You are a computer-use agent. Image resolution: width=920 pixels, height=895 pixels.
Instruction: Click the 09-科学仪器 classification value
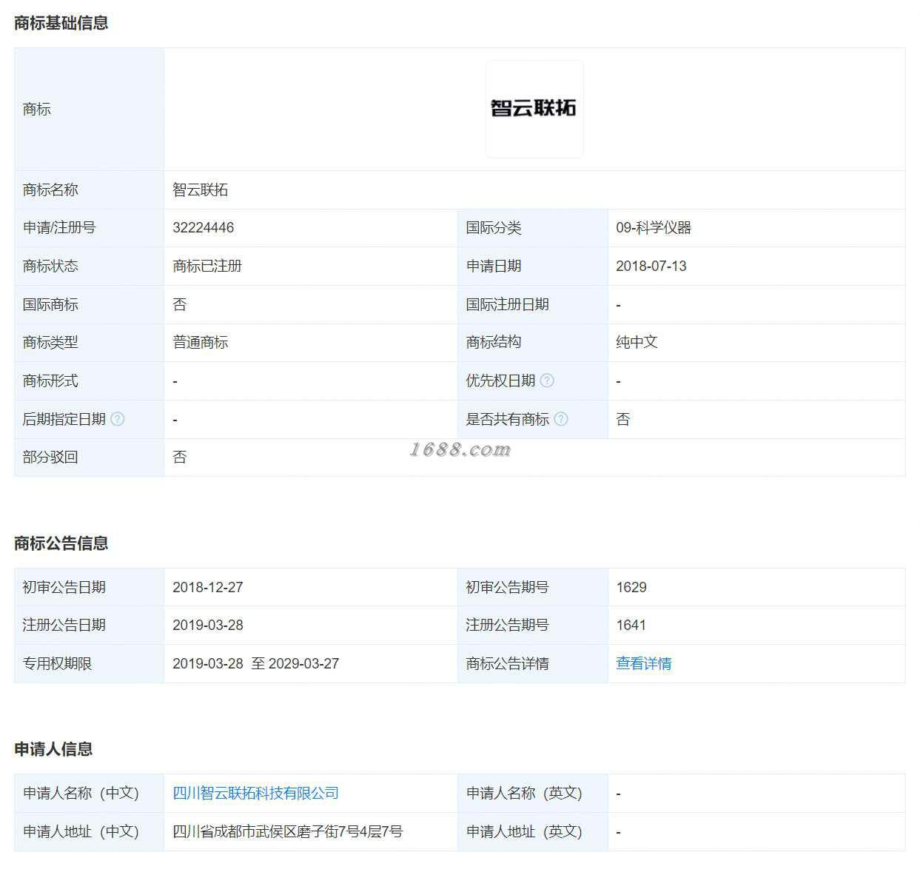coord(654,228)
